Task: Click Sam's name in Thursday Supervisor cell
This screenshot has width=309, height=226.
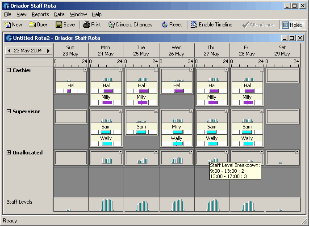Action: (x=212, y=127)
